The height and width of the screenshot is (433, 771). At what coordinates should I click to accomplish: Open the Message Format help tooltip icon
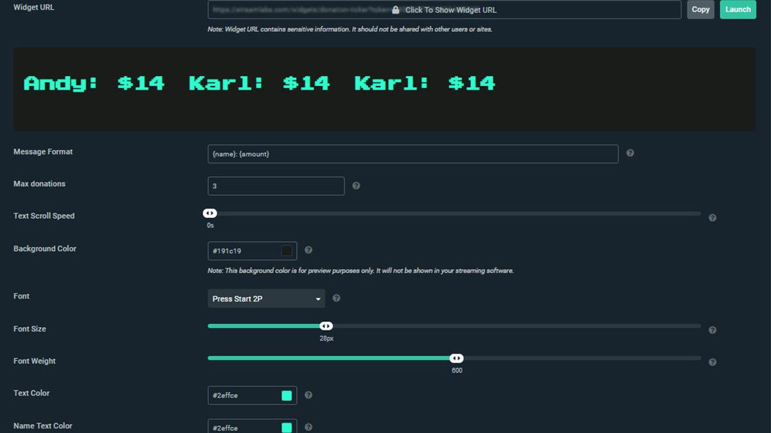coord(630,153)
